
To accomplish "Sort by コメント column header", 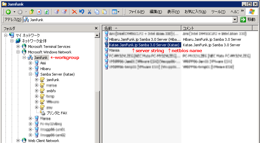I will tap(217, 28).
